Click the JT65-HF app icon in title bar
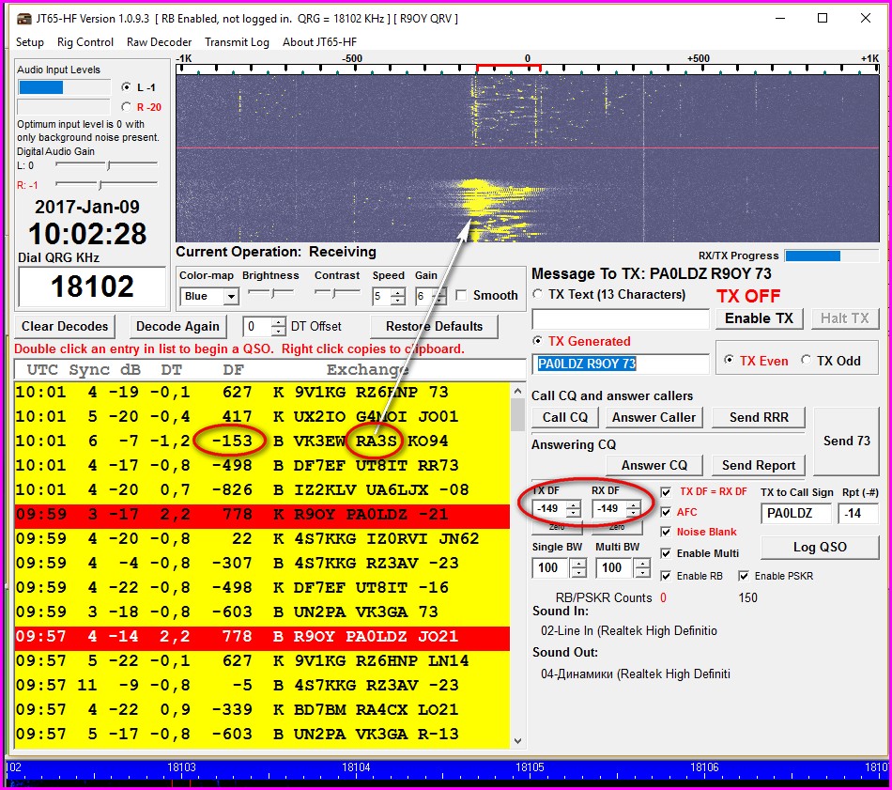The width and height of the screenshot is (892, 790). pos(23,18)
